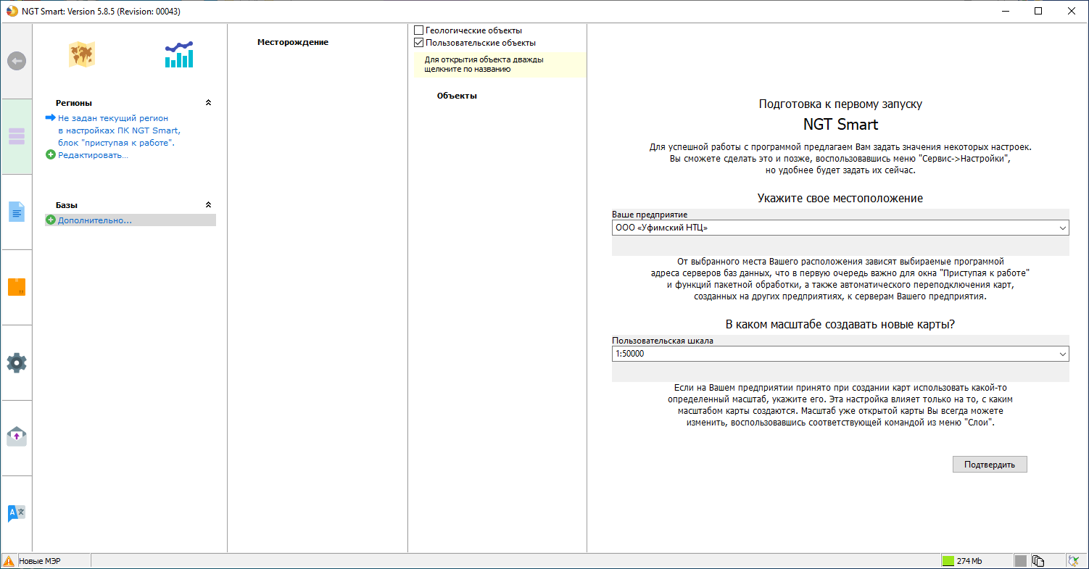
Task: Click the NGT Smart app icon in title bar
Action: [12, 11]
